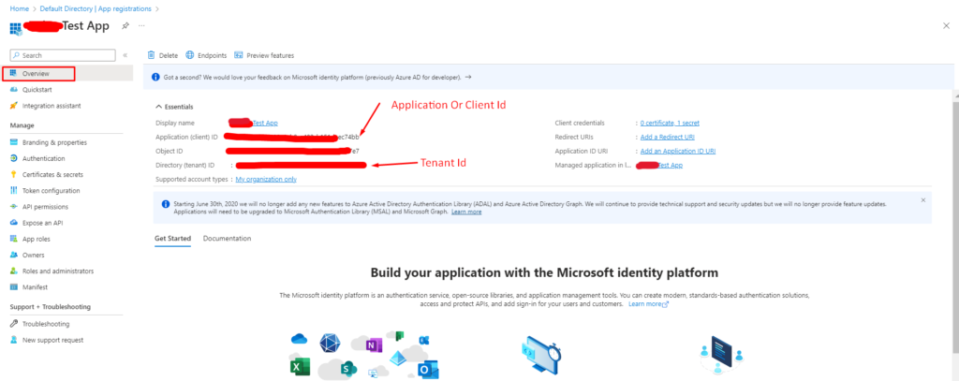Collapse the sidebar with double chevron
The width and height of the screenshot is (959, 381).
pos(125,55)
